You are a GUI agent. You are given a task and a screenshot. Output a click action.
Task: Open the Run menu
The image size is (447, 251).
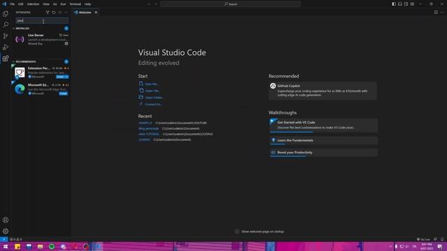63,4
